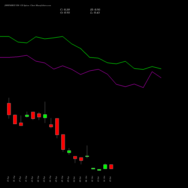188x188 pixels.
Task: Click the red candle for 22 Sep
Action: [39, 115]
